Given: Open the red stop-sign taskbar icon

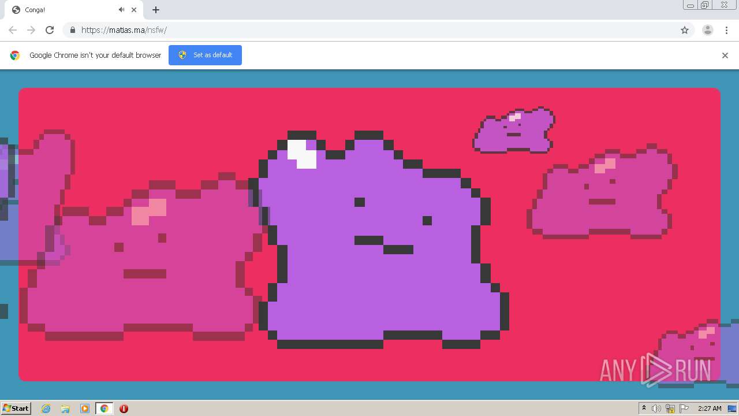Looking at the screenshot, I should point(124,408).
